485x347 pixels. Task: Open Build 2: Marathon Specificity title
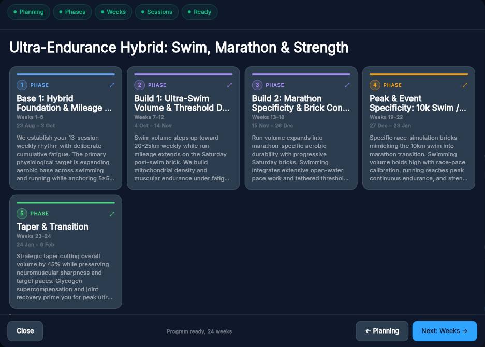click(x=301, y=103)
